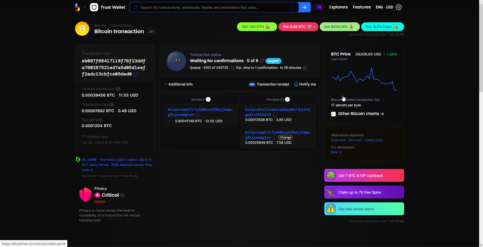Open the settings gear icon

click(399, 7)
